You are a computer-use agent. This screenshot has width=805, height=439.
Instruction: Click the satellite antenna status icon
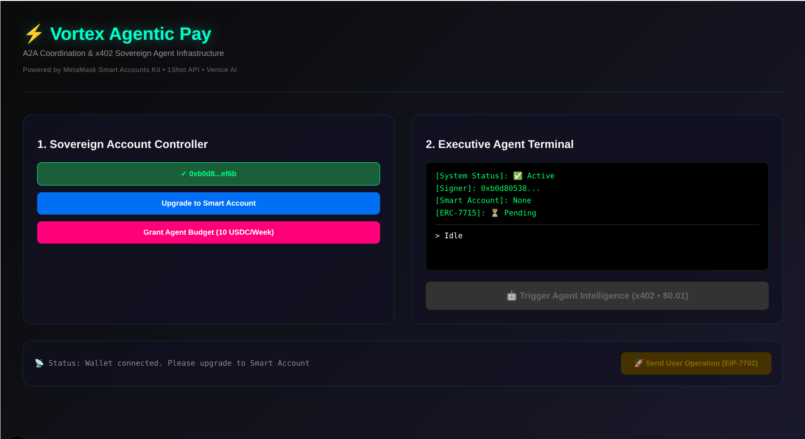click(39, 363)
